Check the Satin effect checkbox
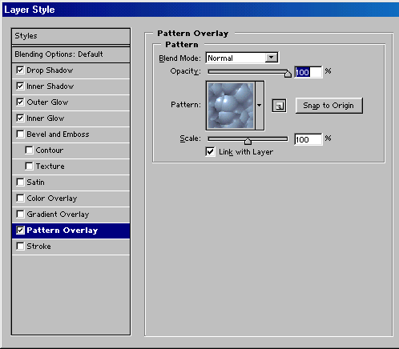This screenshot has width=399, height=349. point(20,182)
